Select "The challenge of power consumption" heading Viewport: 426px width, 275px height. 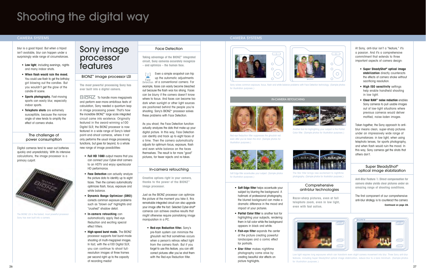pos(44,137)
